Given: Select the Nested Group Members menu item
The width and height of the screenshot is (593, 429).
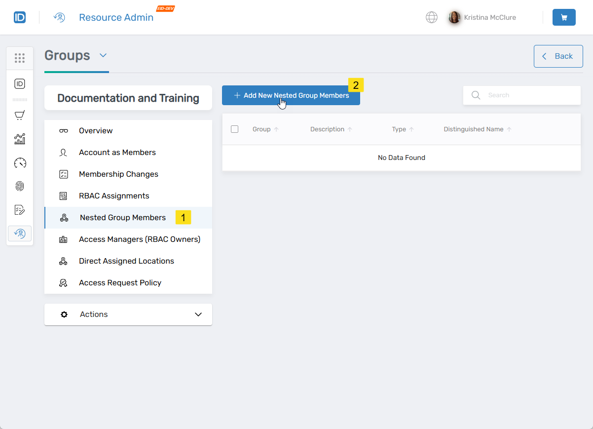Looking at the screenshot, I should (x=122, y=217).
